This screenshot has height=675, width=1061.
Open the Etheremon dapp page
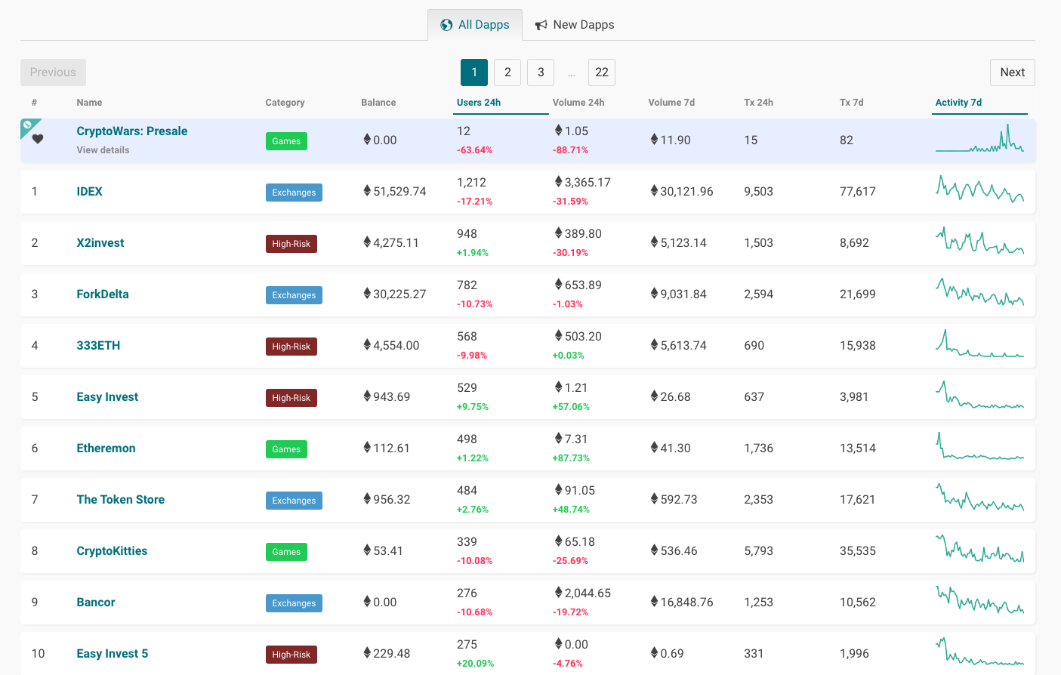tap(106, 448)
